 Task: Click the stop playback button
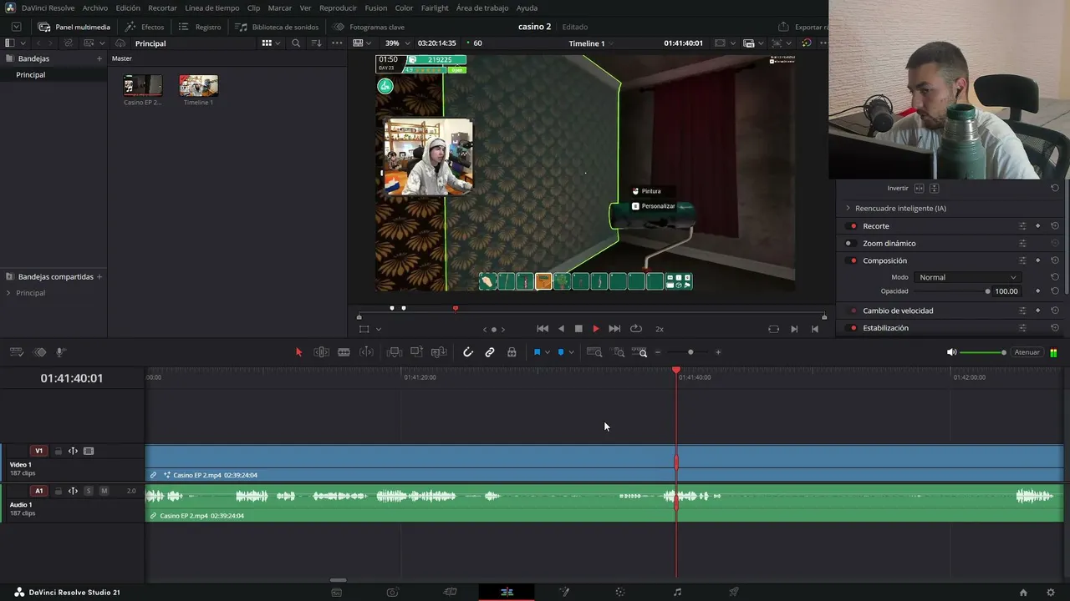578,329
